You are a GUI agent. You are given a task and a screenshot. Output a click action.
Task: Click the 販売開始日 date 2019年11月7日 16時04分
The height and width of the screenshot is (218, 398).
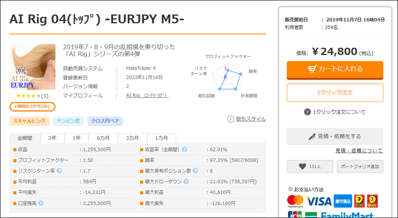[356, 19]
